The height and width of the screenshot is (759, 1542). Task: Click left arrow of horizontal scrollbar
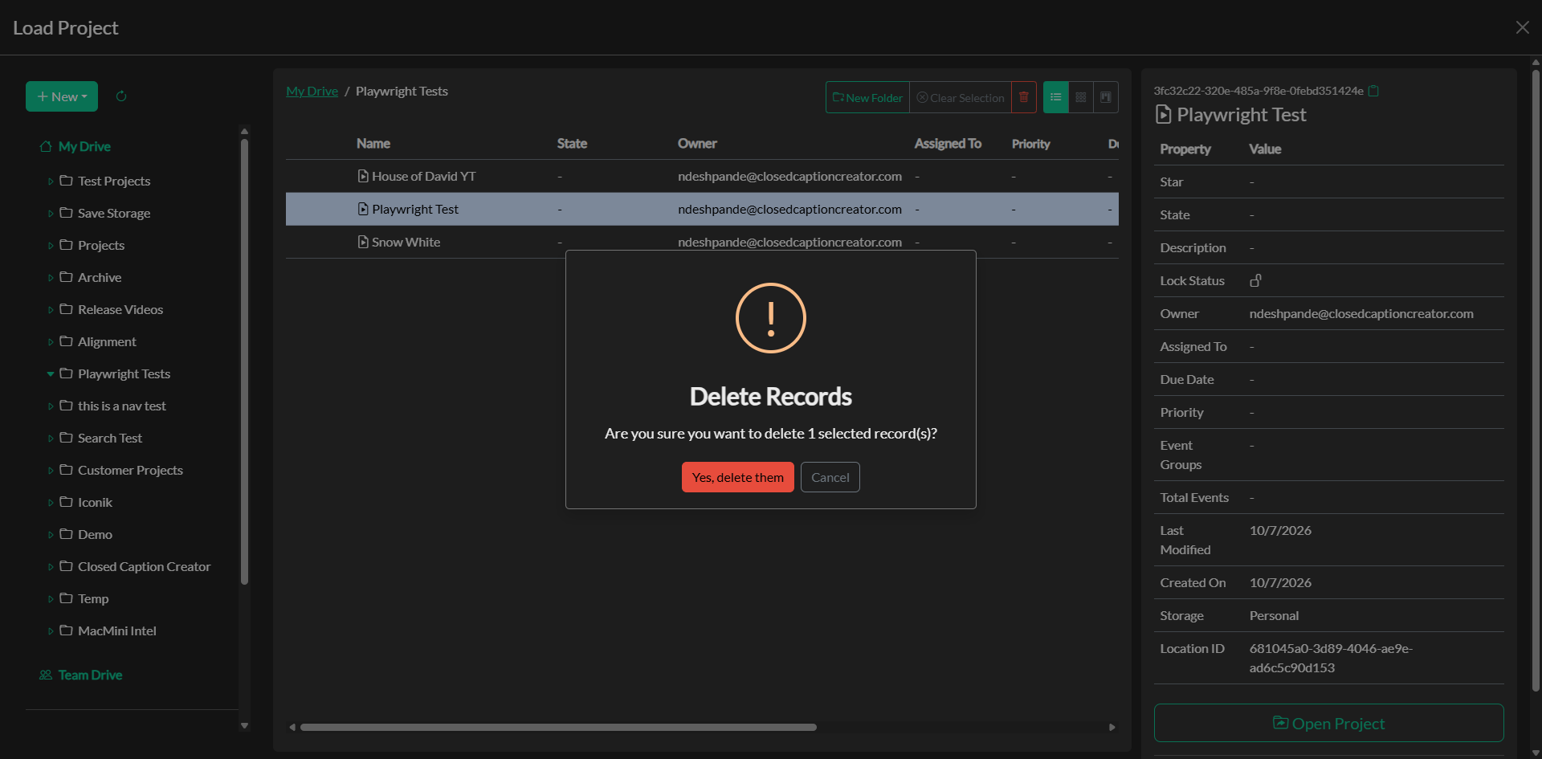292,727
